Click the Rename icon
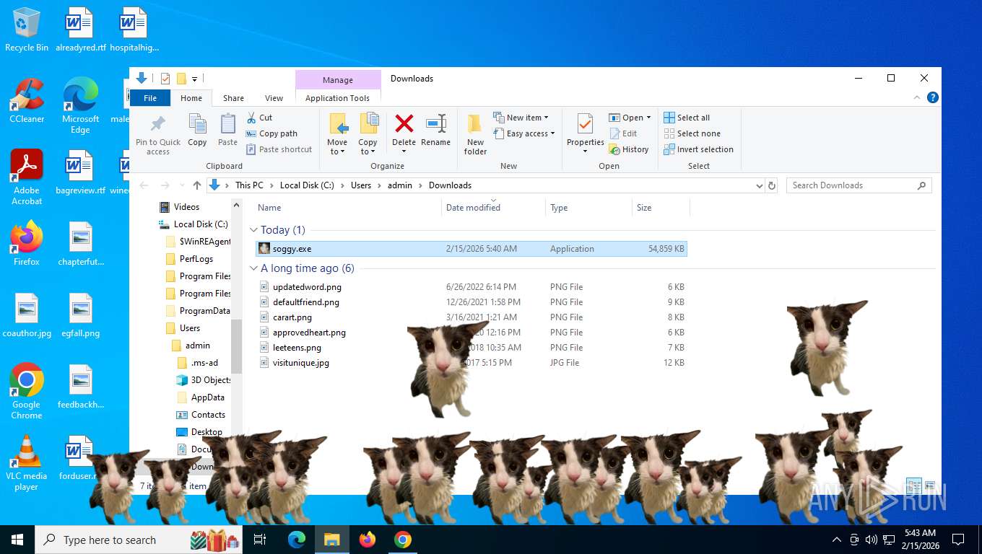This screenshot has width=982, height=554. [x=435, y=131]
